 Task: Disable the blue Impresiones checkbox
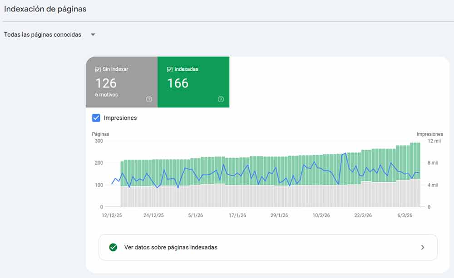coord(96,118)
